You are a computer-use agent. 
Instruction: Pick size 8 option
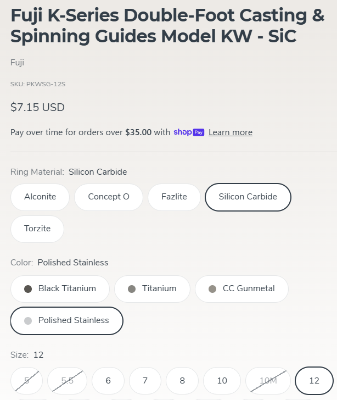[182, 381]
